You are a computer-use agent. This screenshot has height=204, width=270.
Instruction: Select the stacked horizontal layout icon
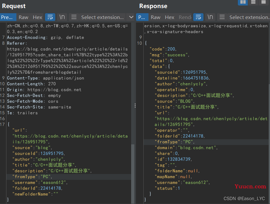click(x=253, y=2)
